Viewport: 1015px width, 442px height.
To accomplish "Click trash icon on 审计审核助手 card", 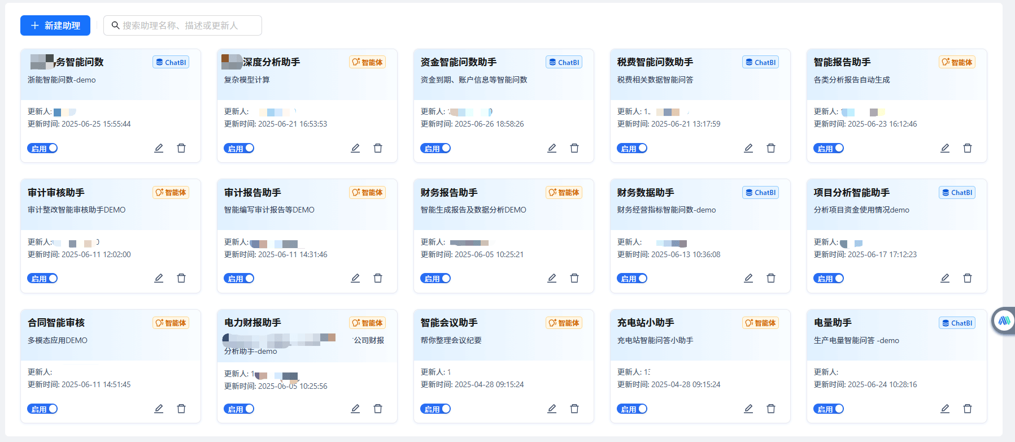I will [x=181, y=278].
